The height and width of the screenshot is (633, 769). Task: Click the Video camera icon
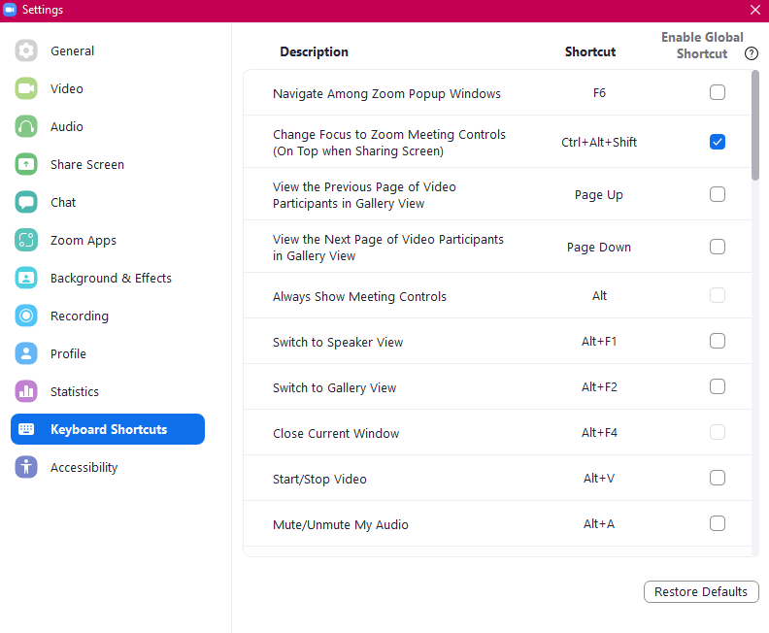click(x=26, y=88)
